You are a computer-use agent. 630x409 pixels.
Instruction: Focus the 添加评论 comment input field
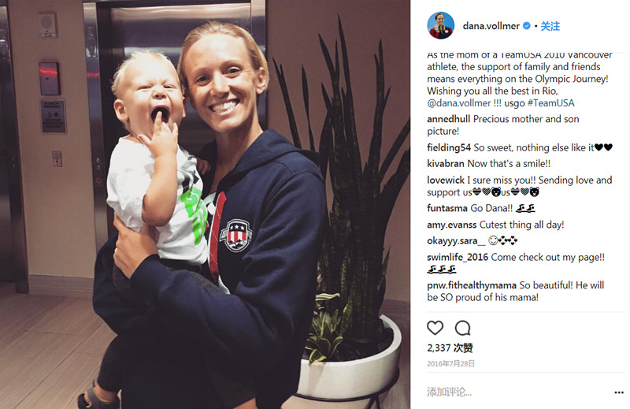[x=517, y=392]
